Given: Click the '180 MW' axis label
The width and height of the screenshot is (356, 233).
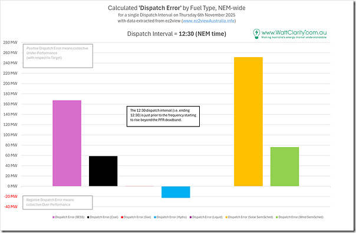Looking at the screenshot, I should (10, 94).
